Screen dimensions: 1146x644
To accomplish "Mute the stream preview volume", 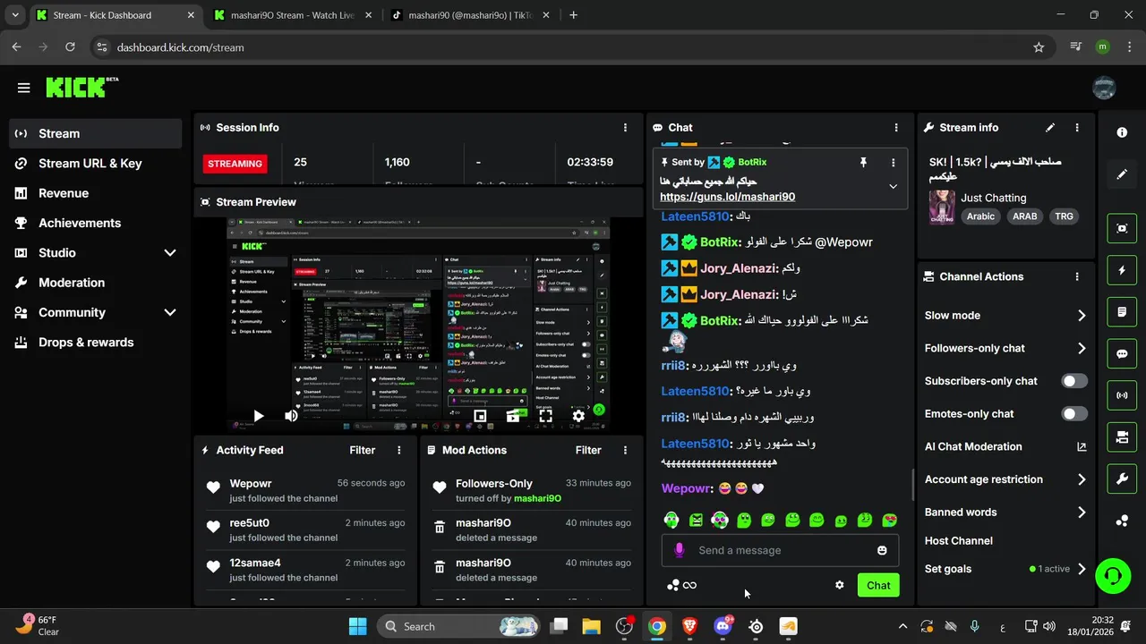I will point(291,416).
